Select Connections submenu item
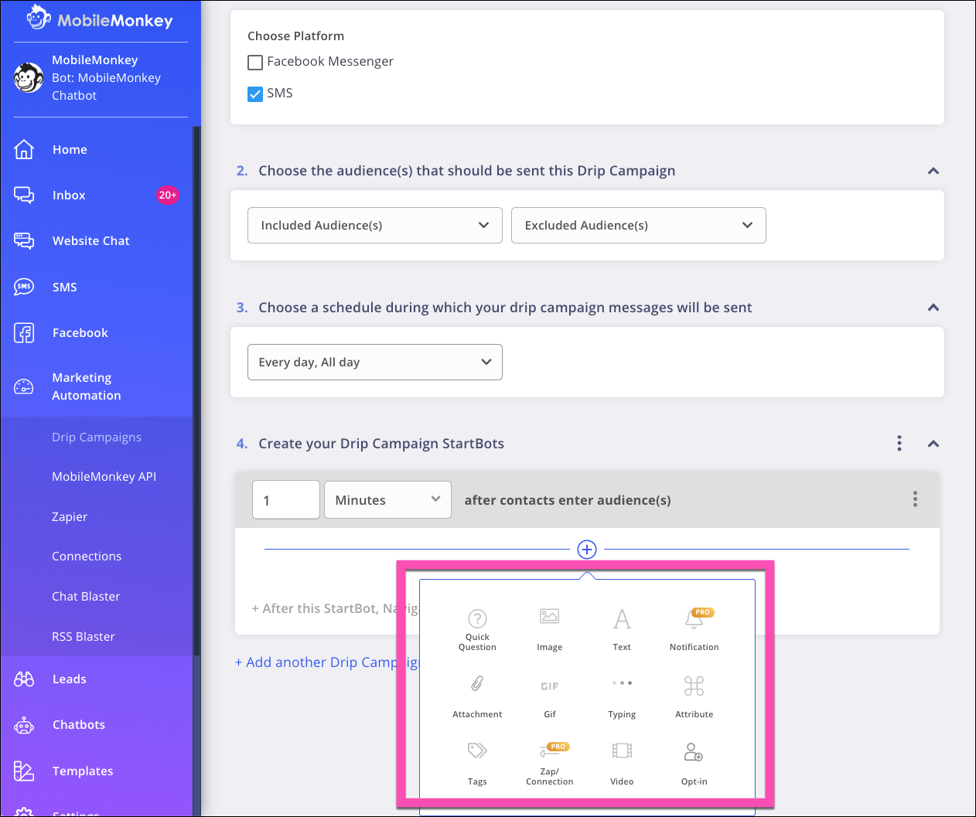The height and width of the screenshot is (817, 976). 87,557
